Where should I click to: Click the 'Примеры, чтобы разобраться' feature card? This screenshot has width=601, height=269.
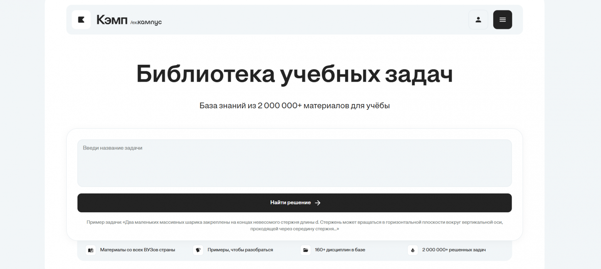tap(240, 249)
